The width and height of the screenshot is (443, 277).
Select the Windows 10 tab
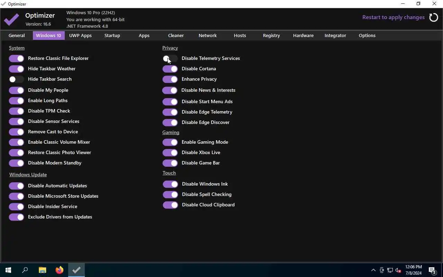point(48,35)
